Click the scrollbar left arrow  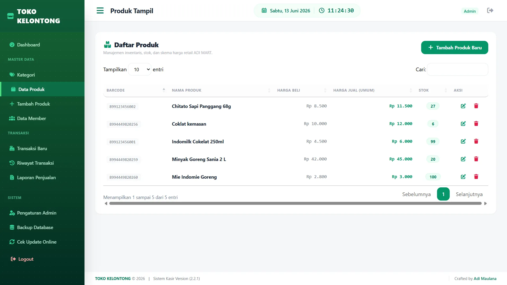tap(106, 203)
